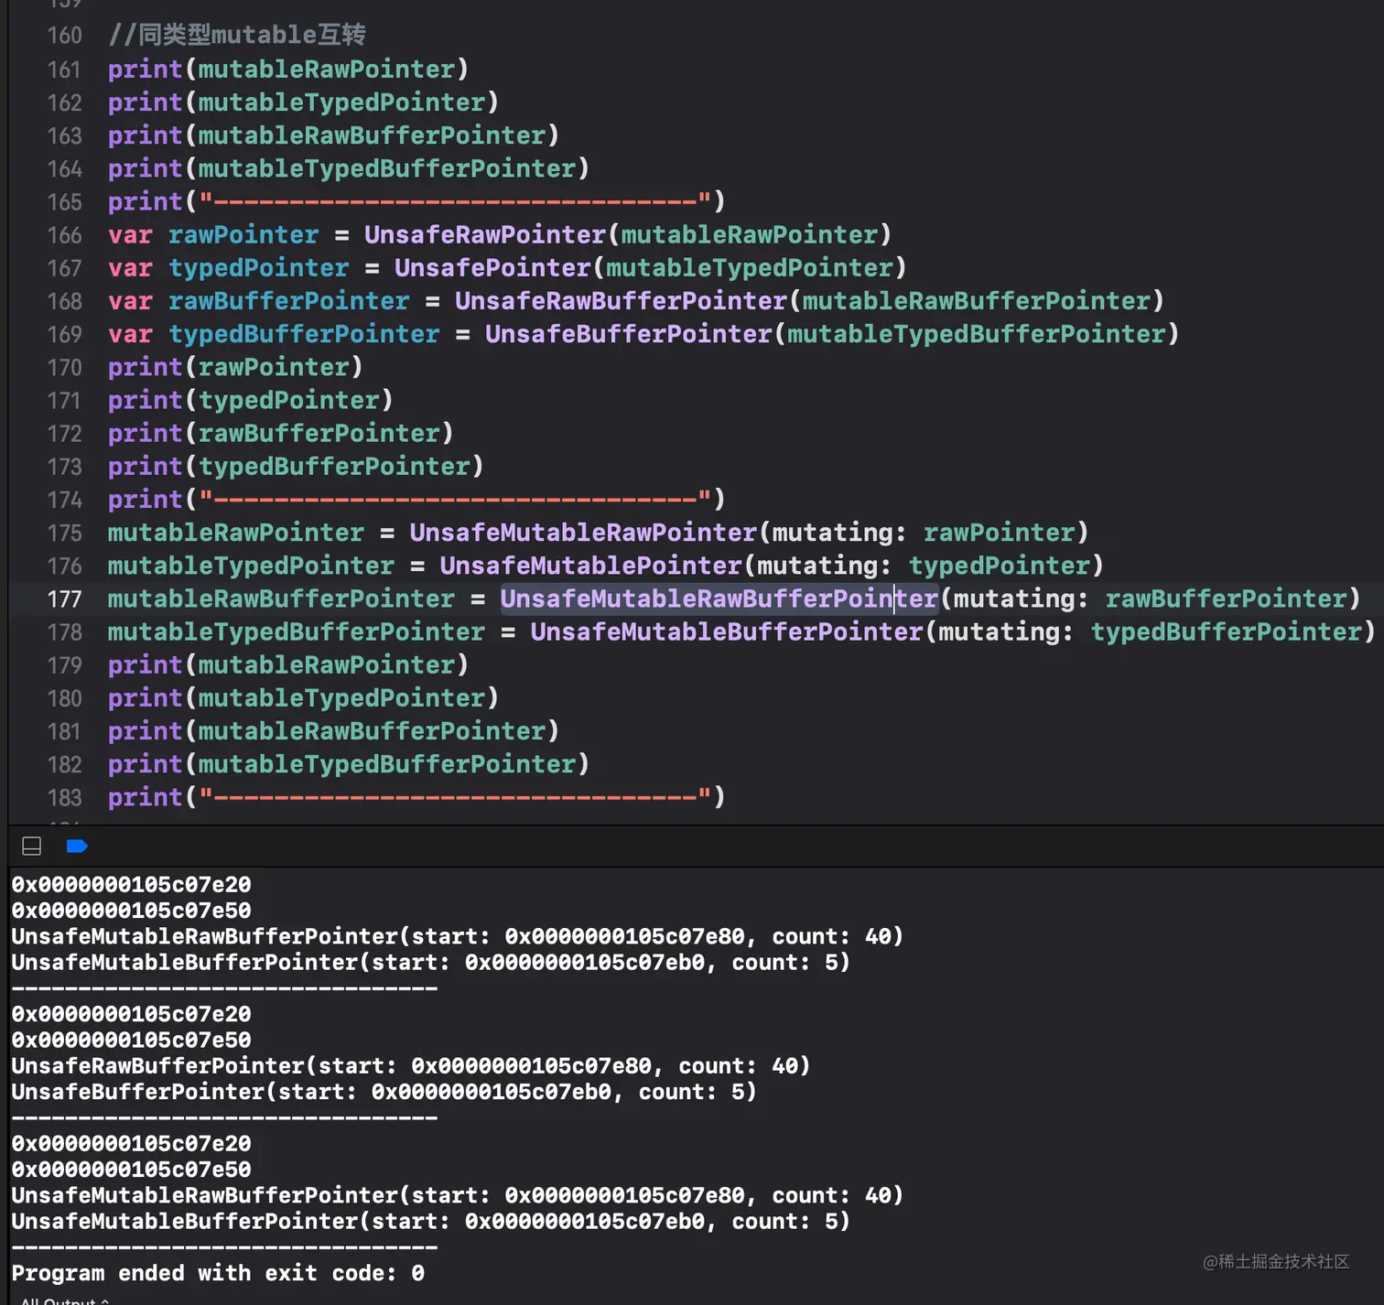The width and height of the screenshot is (1384, 1305).
Task: Click UnsafeRawBufferPointer initializer on line 168
Action: point(621,301)
